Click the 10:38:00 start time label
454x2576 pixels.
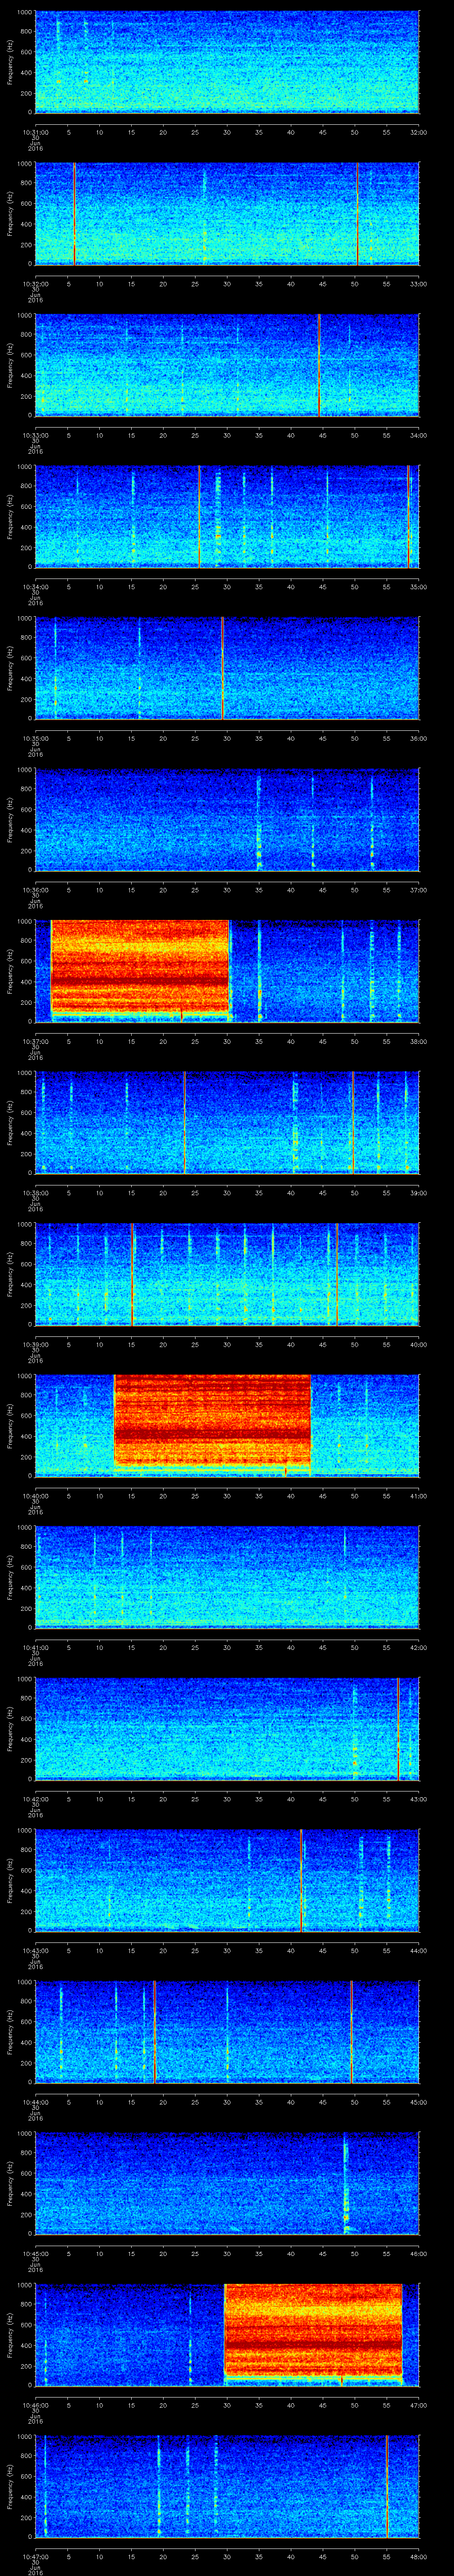coord(35,1193)
